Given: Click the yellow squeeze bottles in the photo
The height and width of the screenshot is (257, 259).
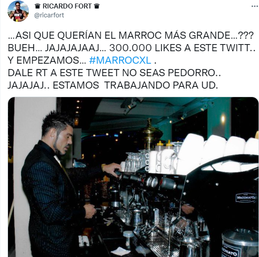Looking at the screenshot, I should click(164, 145).
